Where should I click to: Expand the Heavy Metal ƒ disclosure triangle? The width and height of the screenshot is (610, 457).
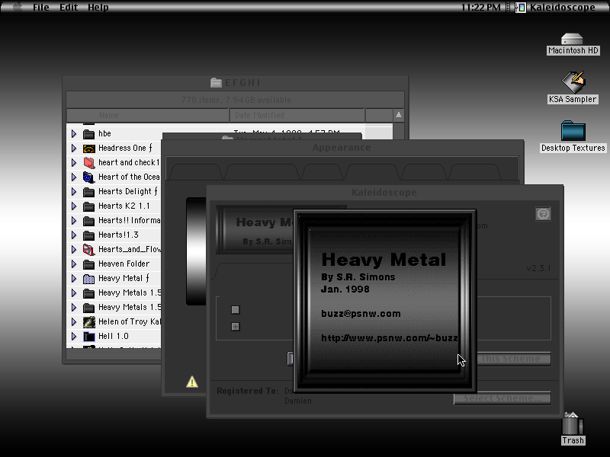(74, 278)
